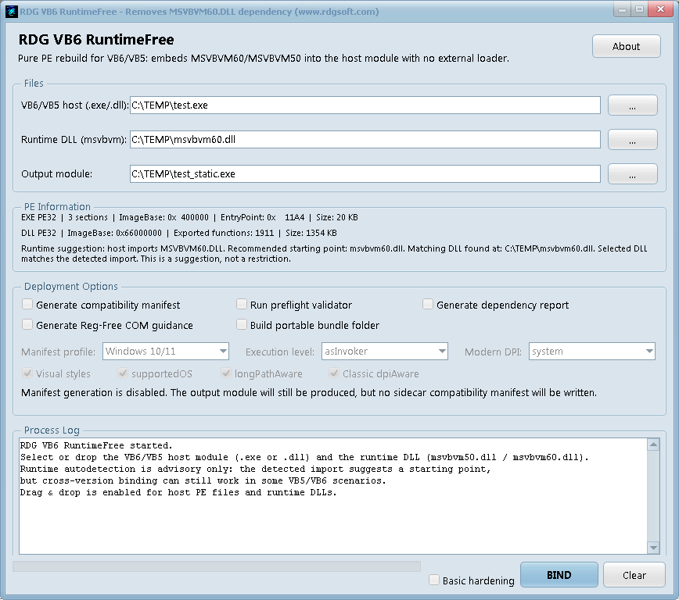Minimize the RuntimeFree window

click(622, 9)
